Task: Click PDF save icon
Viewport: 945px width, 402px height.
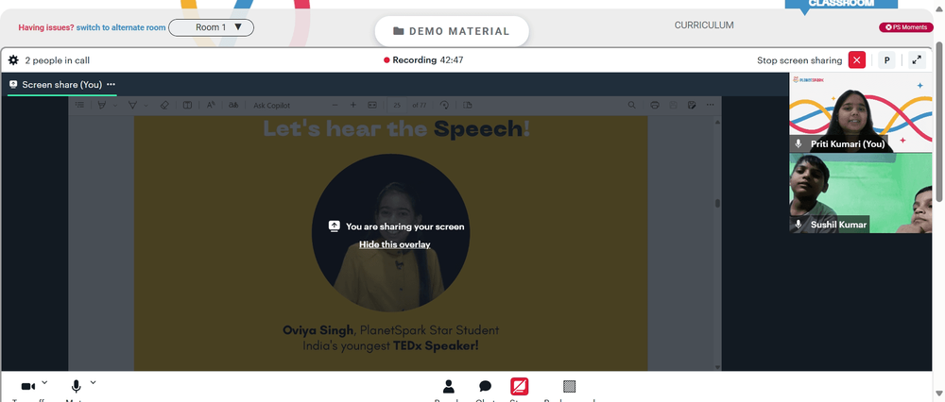Action: point(674,105)
